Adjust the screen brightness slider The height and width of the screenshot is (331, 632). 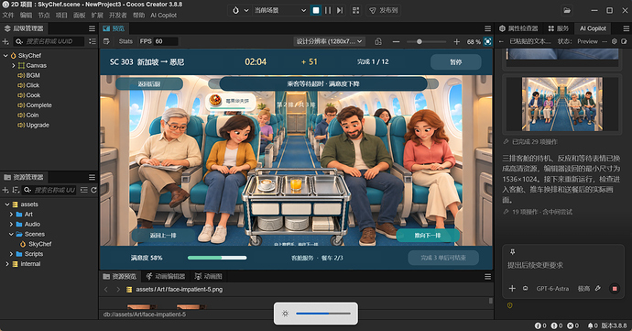(x=322, y=314)
